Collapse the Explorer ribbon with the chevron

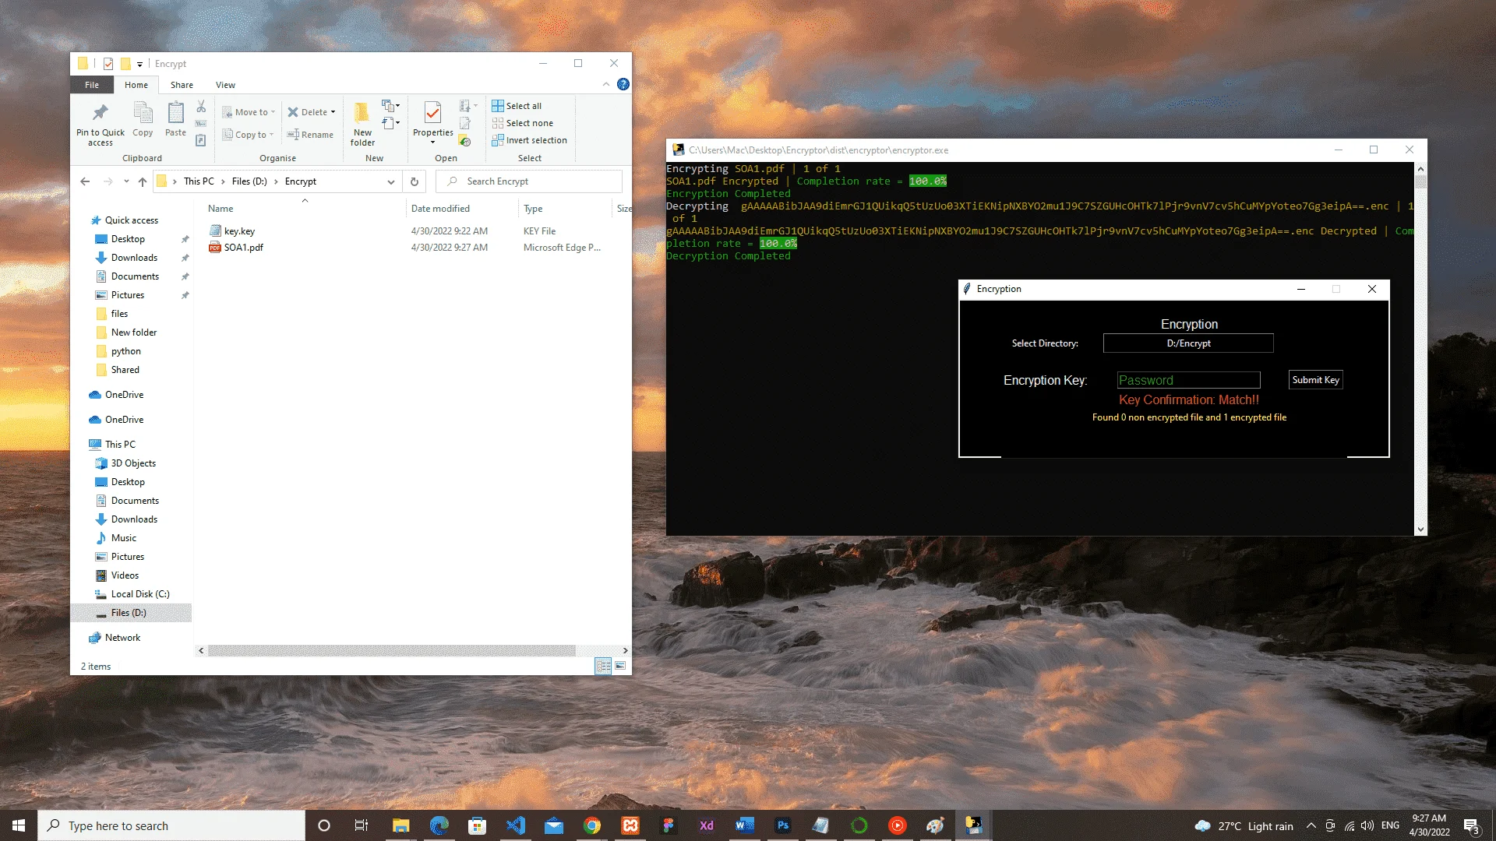(x=606, y=84)
